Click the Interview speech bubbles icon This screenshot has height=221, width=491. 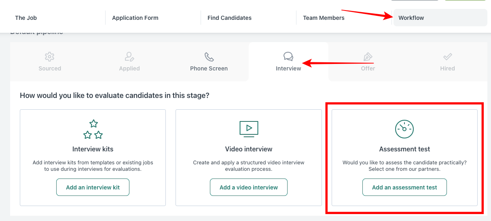(x=288, y=56)
